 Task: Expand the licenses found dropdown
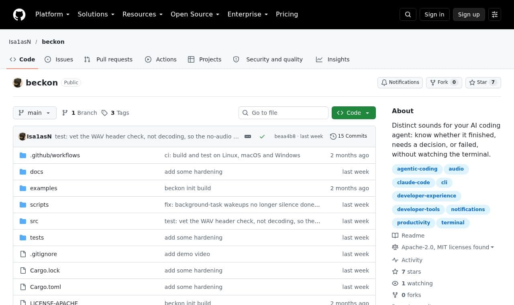coord(448,247)
